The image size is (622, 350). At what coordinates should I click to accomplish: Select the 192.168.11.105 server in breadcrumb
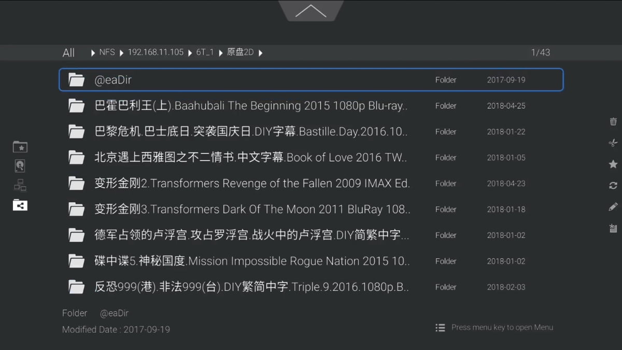pos(155,52)
